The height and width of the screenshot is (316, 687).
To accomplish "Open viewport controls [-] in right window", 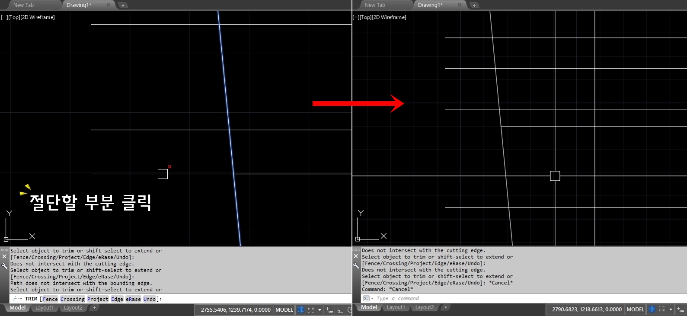I will (356, 17).
